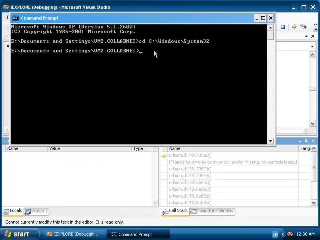Close the Call Stack panel

tap(314, 141)
